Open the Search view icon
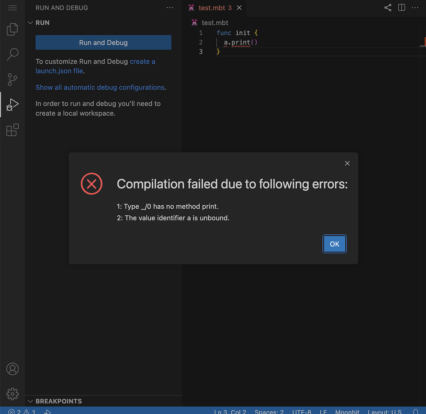 point(12,54)
